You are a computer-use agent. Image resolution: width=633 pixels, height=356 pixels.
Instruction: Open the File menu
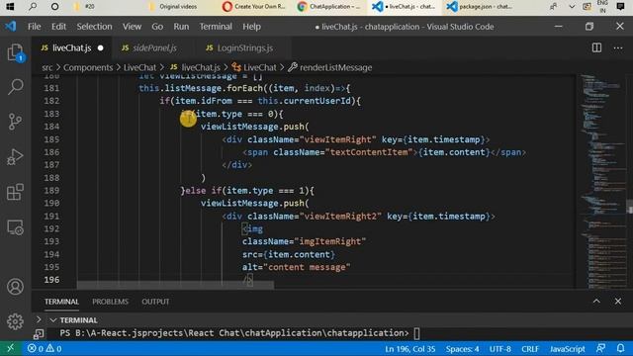point(35,27)
